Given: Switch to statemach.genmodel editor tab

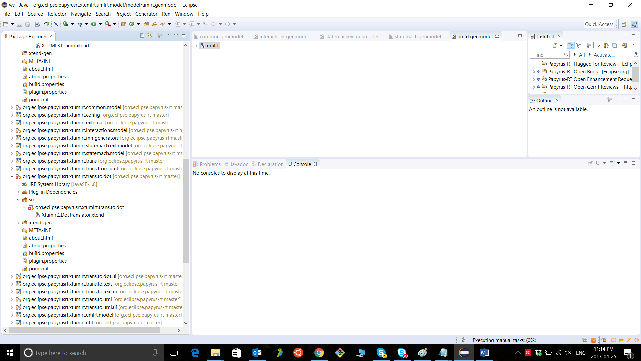Looking at the screenshot, I should pos(417,37).
